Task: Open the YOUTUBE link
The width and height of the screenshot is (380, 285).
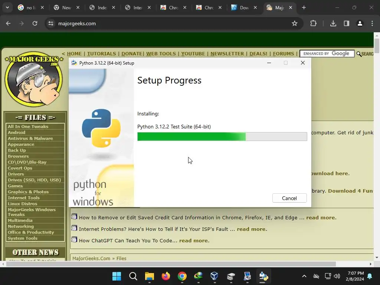Action: (193, 53)
